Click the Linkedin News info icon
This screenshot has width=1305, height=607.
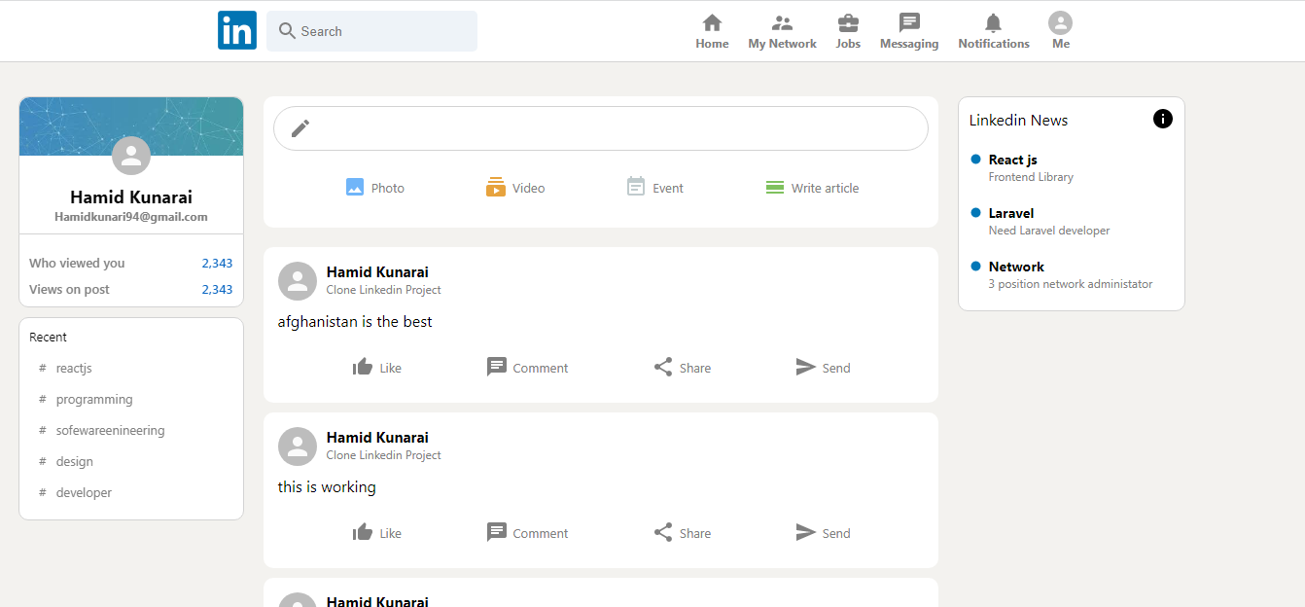[x=1162, y=119]
